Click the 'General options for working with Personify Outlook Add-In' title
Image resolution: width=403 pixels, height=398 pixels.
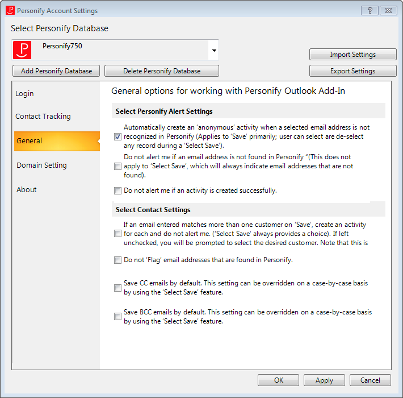[228, 91]
